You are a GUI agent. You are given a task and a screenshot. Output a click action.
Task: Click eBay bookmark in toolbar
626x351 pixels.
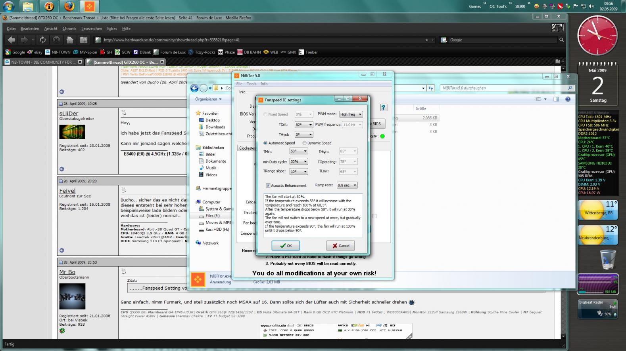(35, 52)
